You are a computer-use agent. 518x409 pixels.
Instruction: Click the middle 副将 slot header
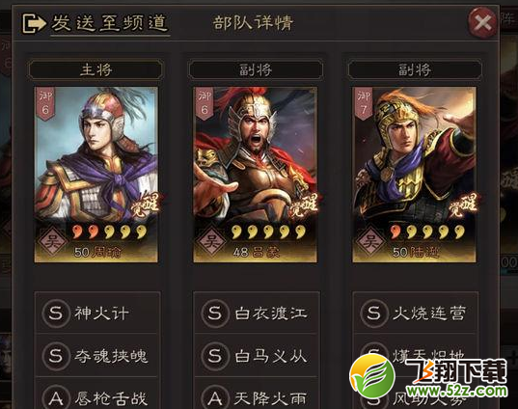click(256, 69)
